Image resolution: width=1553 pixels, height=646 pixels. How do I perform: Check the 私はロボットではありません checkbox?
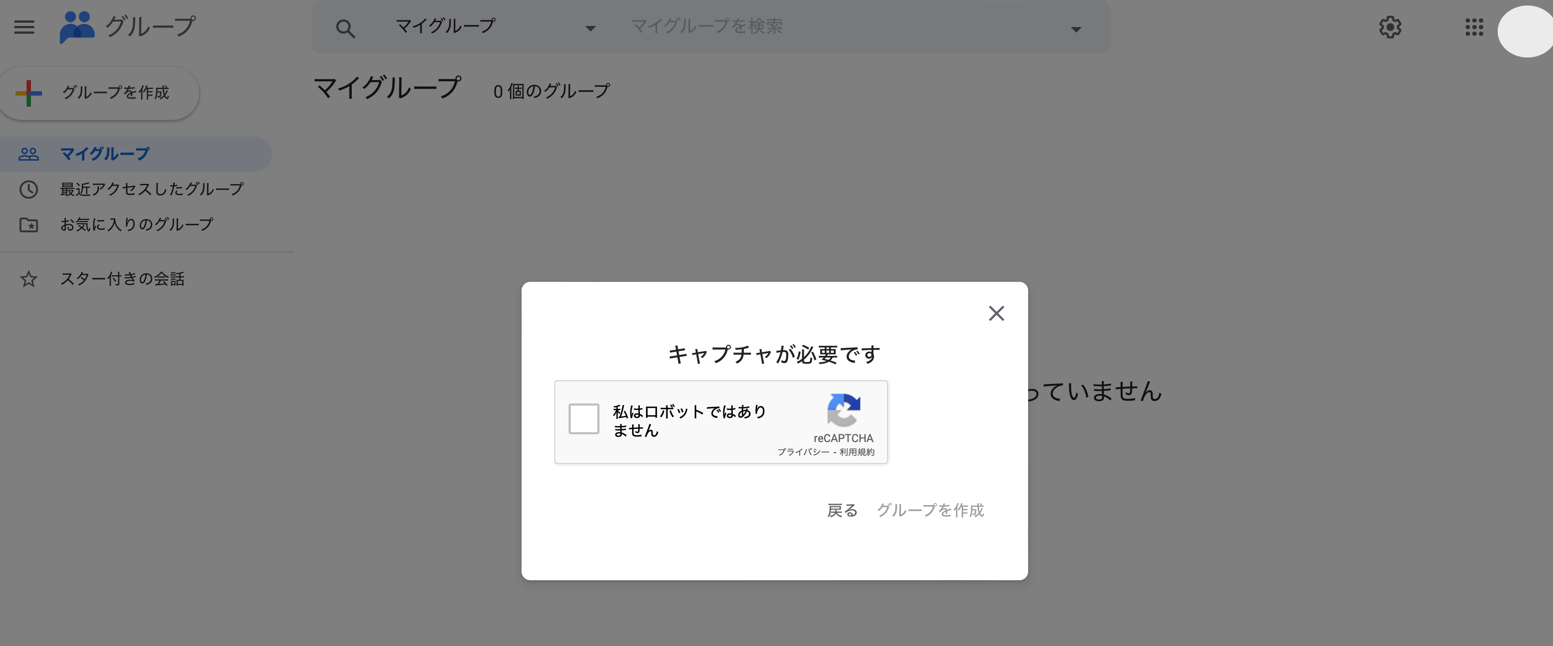pyautogui.click(x=583, y=419)
